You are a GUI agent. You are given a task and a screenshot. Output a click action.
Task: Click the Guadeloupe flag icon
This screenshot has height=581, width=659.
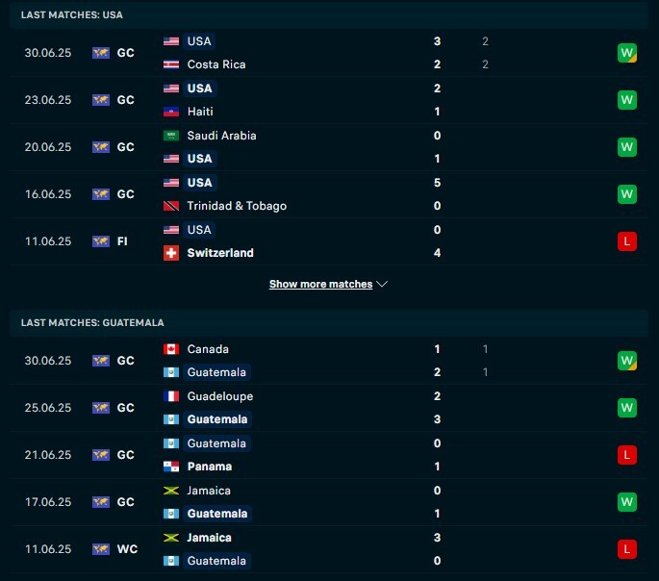(x=171, y=396)
